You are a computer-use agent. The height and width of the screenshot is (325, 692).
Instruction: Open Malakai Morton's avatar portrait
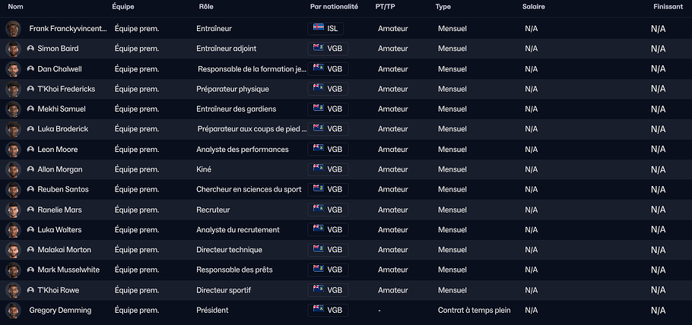12,250
